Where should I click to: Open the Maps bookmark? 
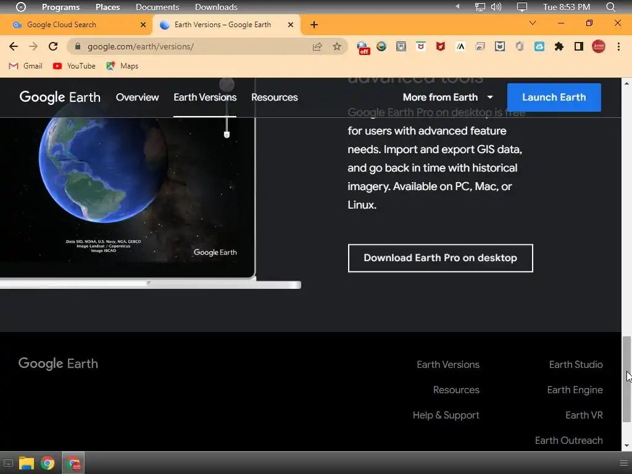pos(122,65)
